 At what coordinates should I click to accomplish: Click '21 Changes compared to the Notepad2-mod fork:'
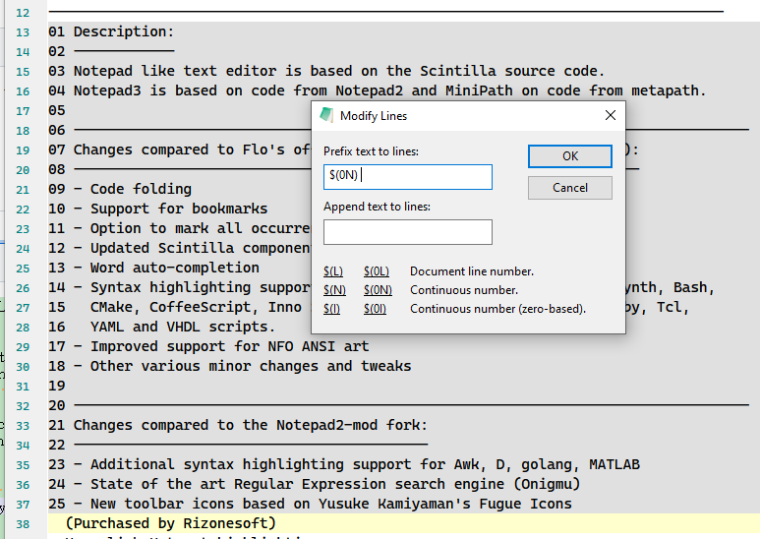point(238,425)
